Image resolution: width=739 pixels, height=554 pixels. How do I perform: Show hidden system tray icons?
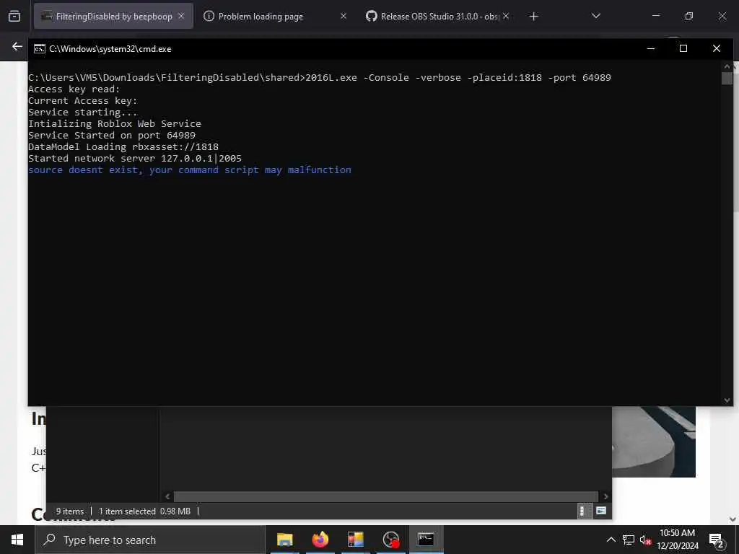(611, 540)
